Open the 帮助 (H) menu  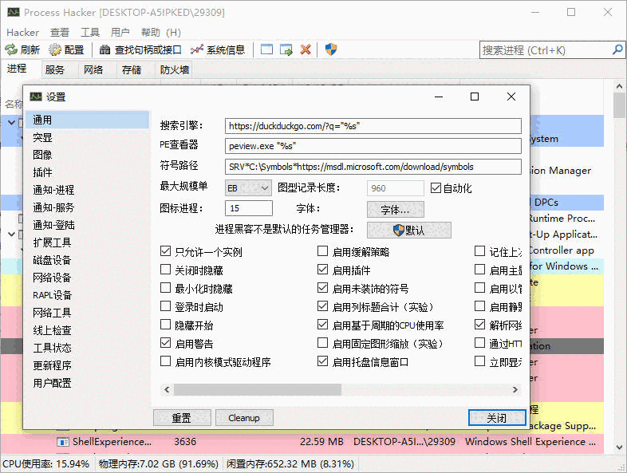coord(161,33)
